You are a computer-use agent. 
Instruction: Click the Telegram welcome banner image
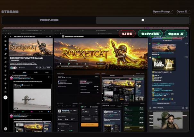[x=164, y=48]
